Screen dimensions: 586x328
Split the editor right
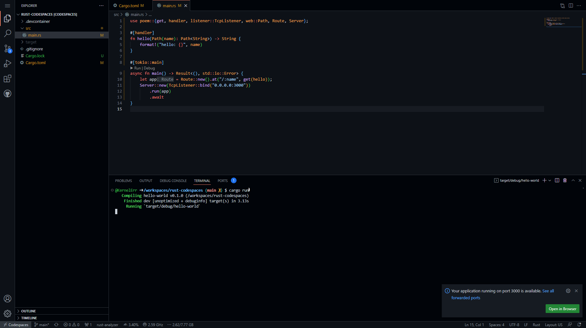click(571, 6)
